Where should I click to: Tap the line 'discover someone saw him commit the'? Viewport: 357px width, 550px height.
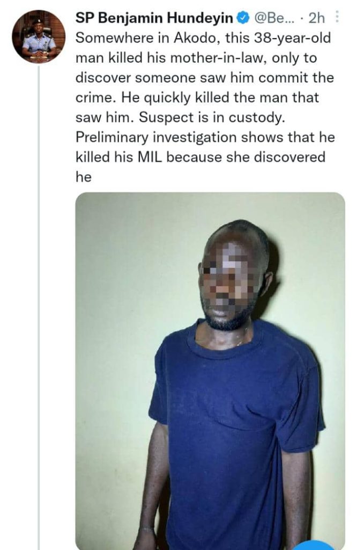click(x=205, y=77)
